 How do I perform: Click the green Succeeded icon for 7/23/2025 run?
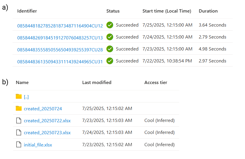tap(110, 49)
